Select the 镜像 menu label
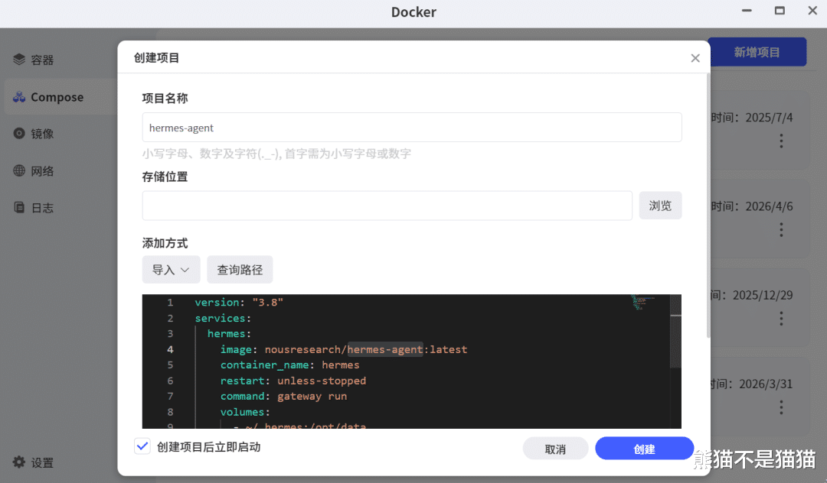This screenshot has height=483, width=827. pos(42,134)
